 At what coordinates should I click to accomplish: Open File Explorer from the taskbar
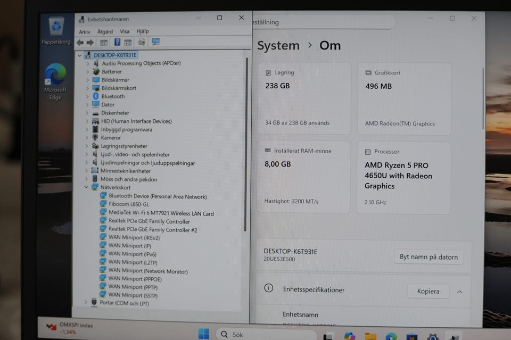370,336
